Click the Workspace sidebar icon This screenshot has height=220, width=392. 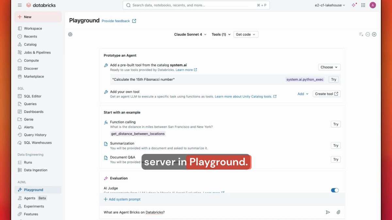(20, 28)
